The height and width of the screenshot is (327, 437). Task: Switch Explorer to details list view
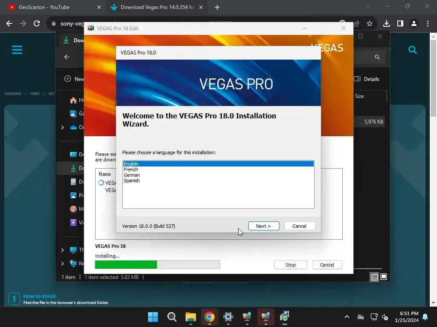(374, 277)
